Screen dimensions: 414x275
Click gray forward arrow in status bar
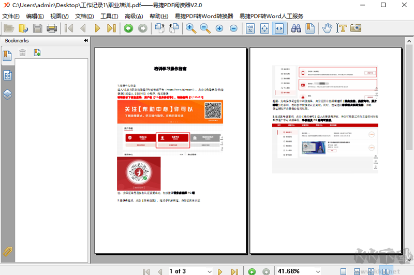pos(266,271)
